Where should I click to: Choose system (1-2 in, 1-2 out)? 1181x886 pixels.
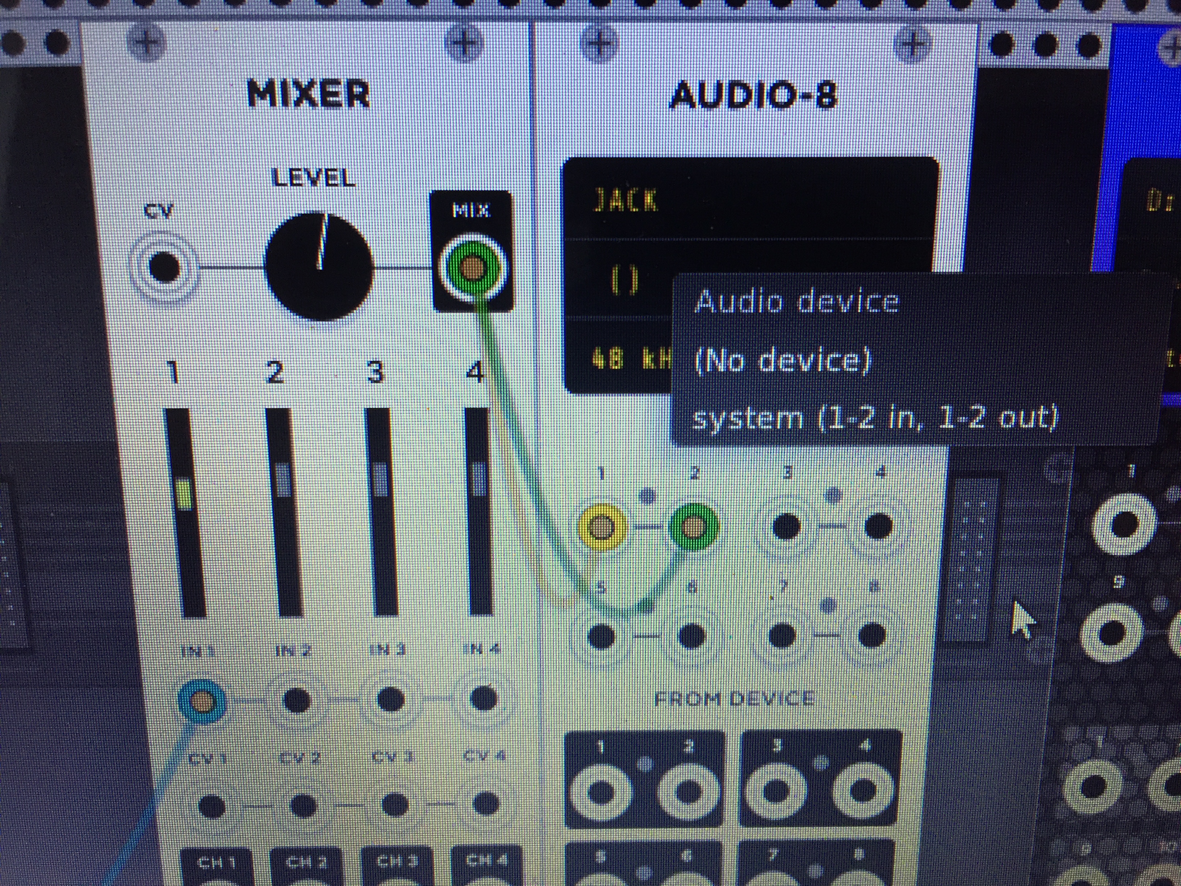tap(875, 418)
